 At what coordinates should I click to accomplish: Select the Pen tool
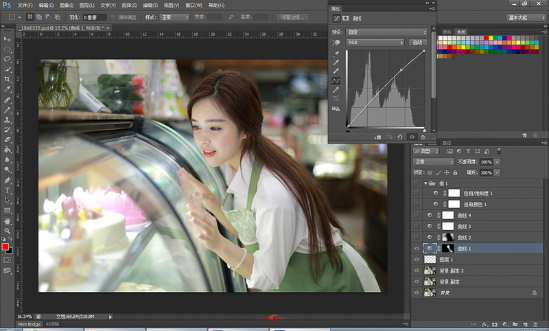coord(7,181)
